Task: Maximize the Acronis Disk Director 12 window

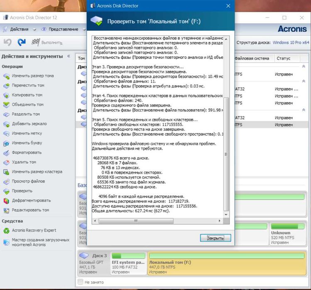Action: (x=284, y=18)
